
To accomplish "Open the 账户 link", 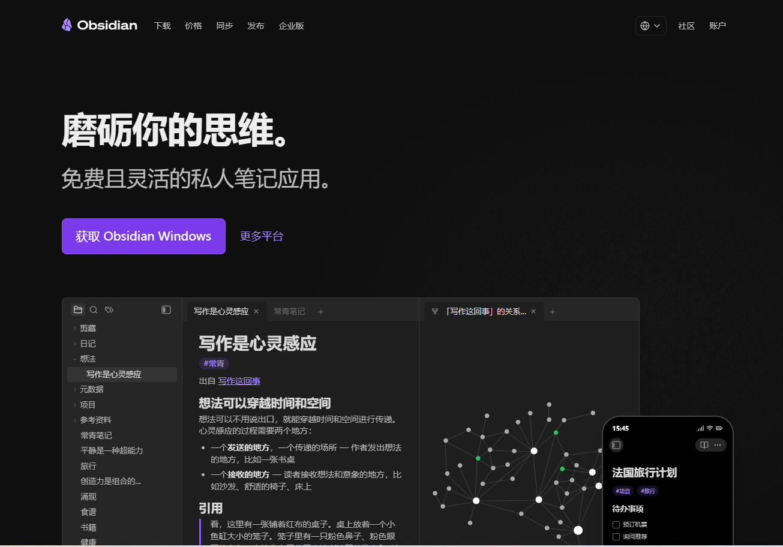I will 718,26.
